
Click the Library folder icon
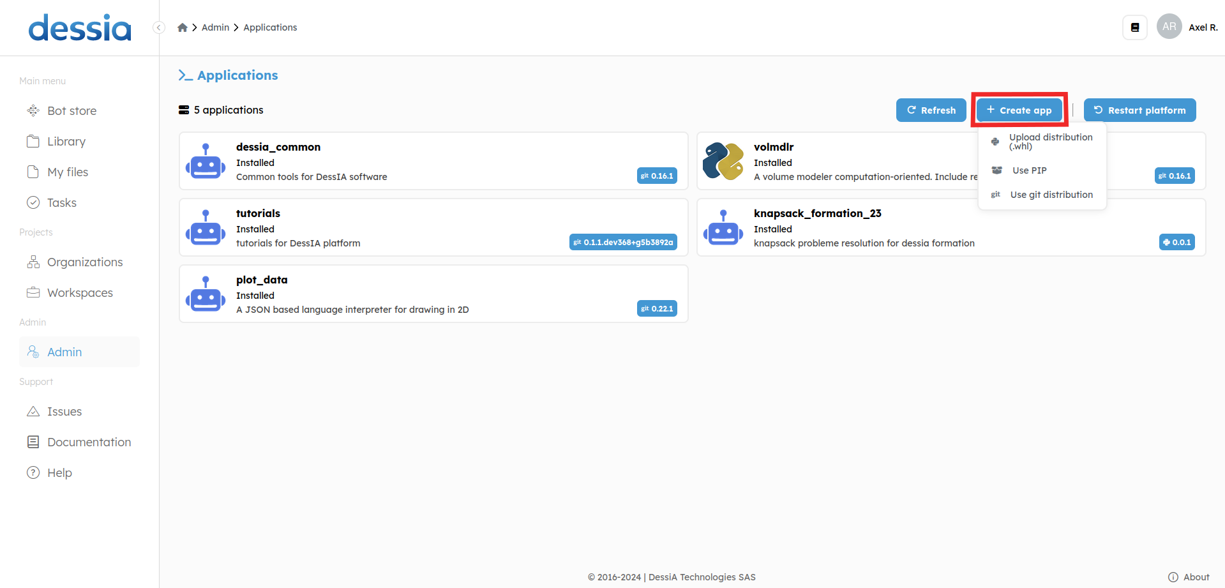pyautogui.click(x=33, y=142)
